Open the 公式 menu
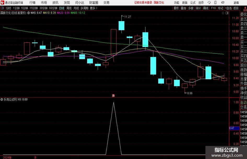Screen dimensions: 247x159 click(193, 3)
